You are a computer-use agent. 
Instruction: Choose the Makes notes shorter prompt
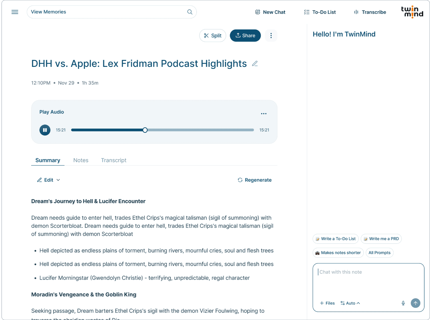(338, 253)
